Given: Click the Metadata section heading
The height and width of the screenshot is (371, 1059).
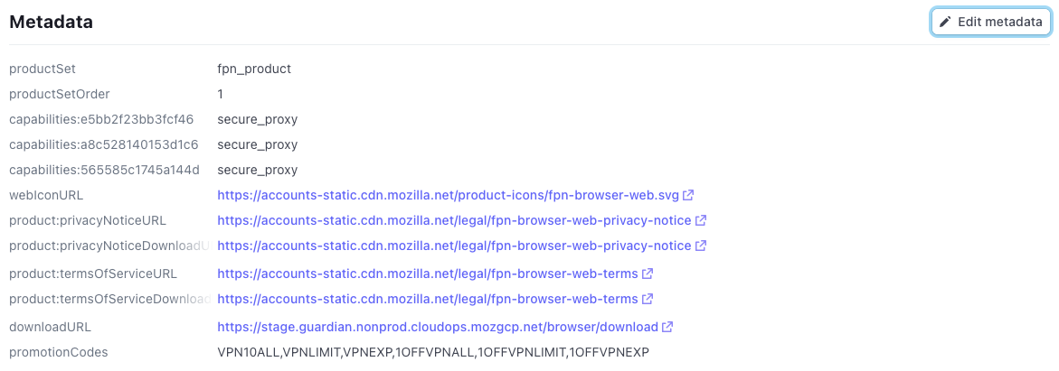Looking at the screenshot, I should pyautogui.click(x=51, y=23).
